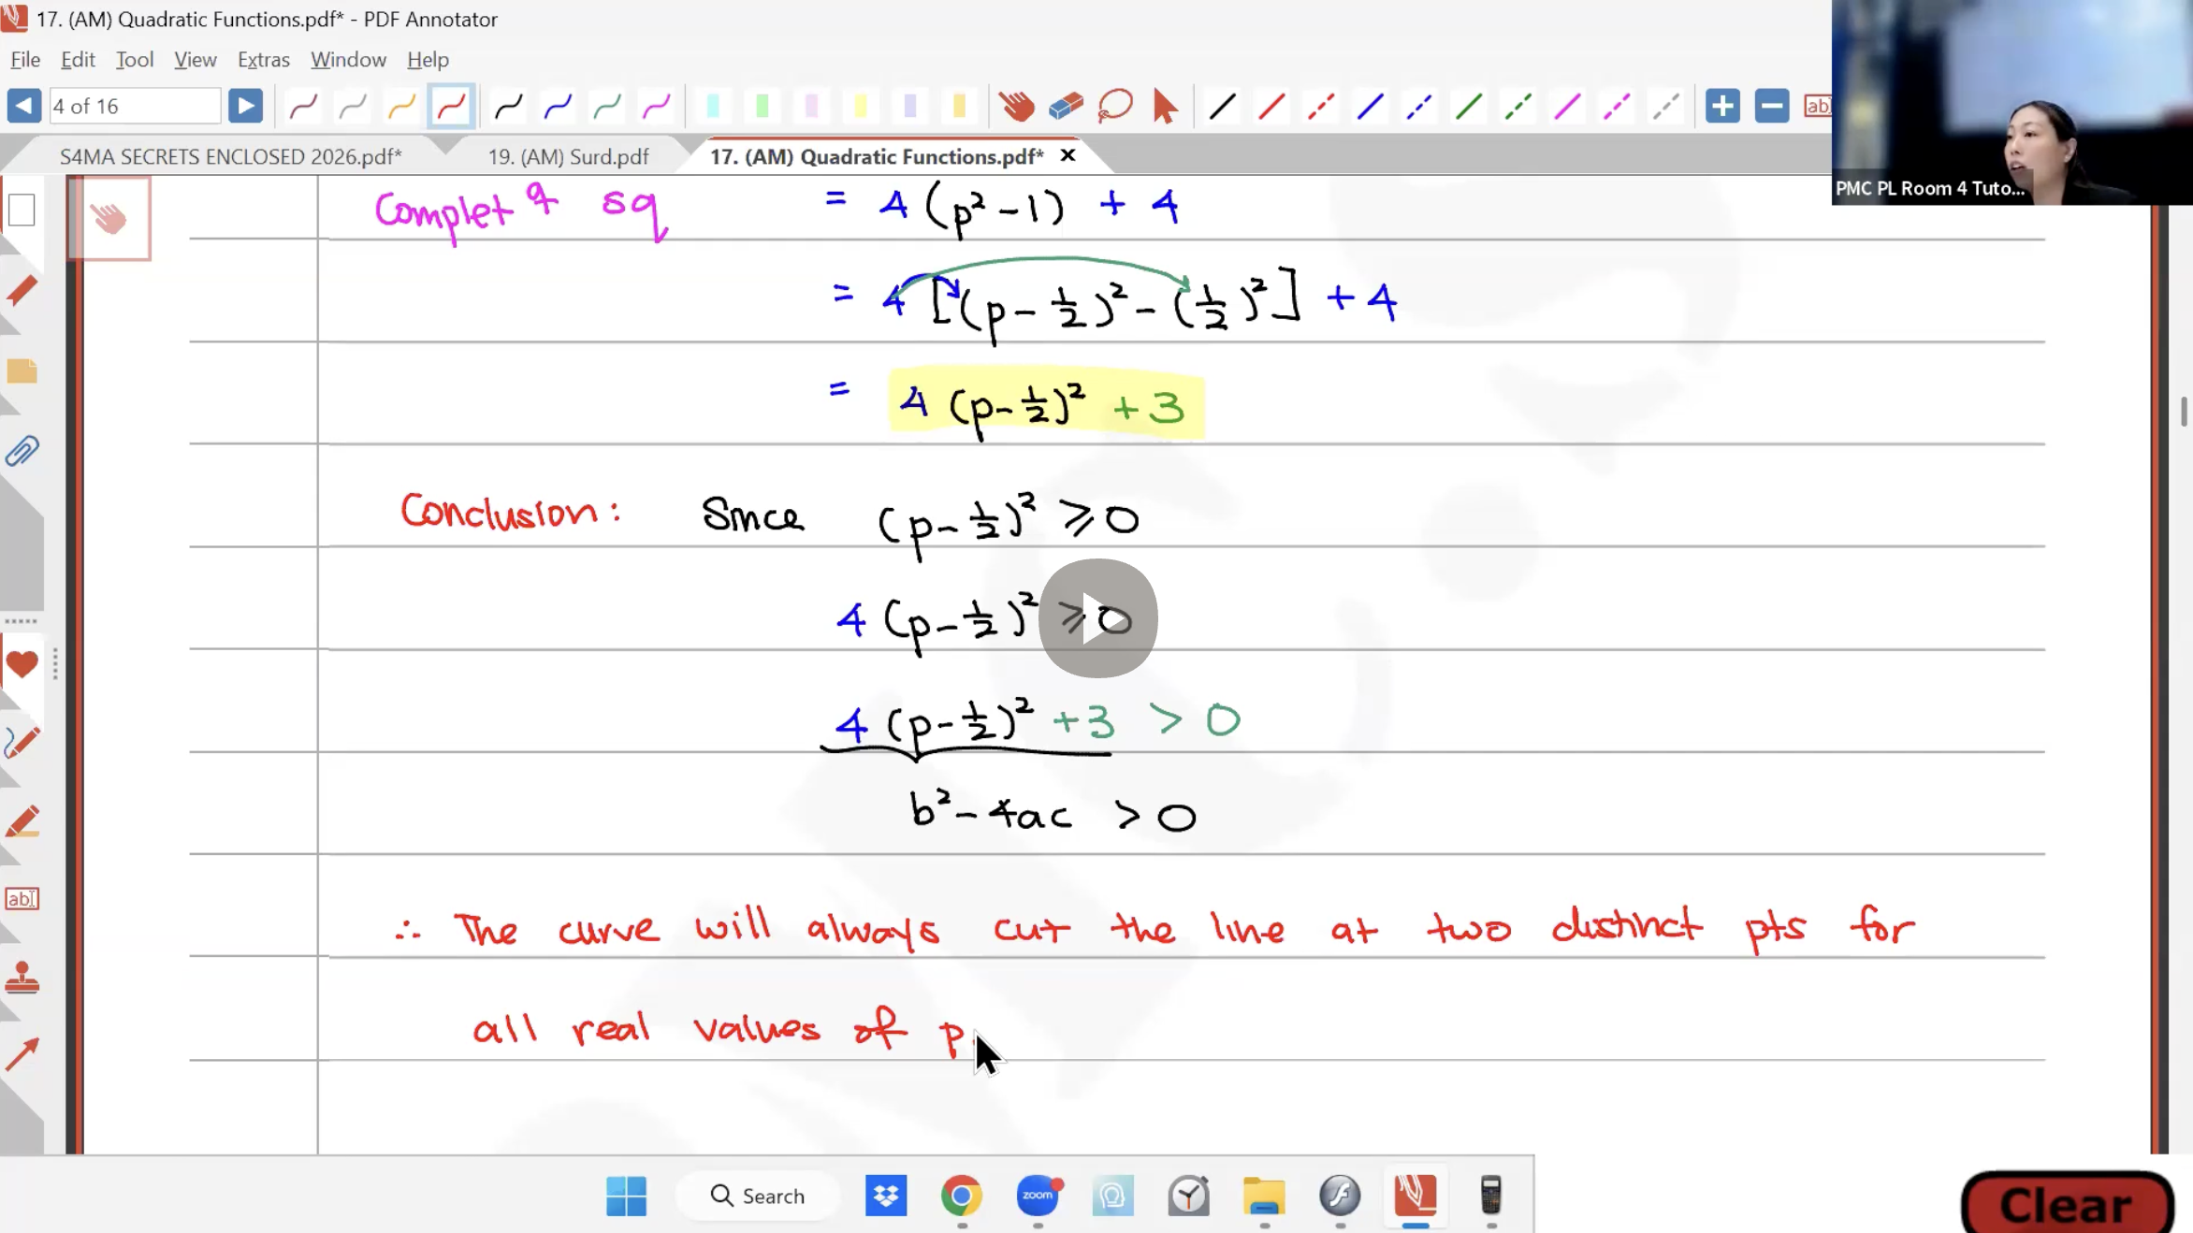The width and height of the screenshot is (2193, 1233).
Task: Activate the Pan hand tool in toolbar
Action: coord(1016,107)
